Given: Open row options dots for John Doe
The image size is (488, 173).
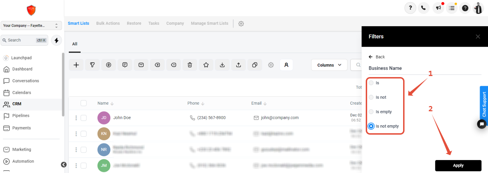Looking at the screenshot, I should (x=76, y=118).
